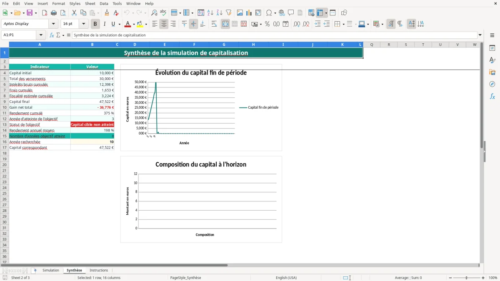Open font color dropdown arrow
The width and height of the screenshot is (500, 281).
[134, 24]
